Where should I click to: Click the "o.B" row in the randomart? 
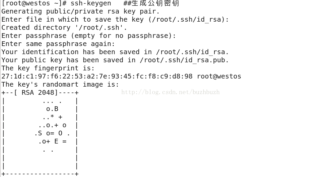click(x=52, y=109)
